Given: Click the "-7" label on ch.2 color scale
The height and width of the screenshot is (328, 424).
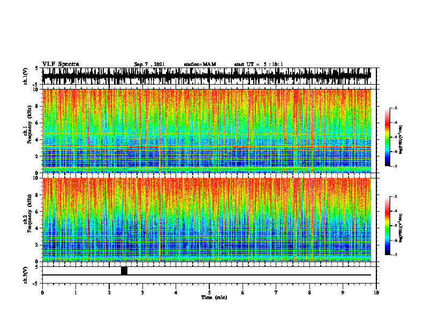Looking at the screenshot, I should coord(395,255).
